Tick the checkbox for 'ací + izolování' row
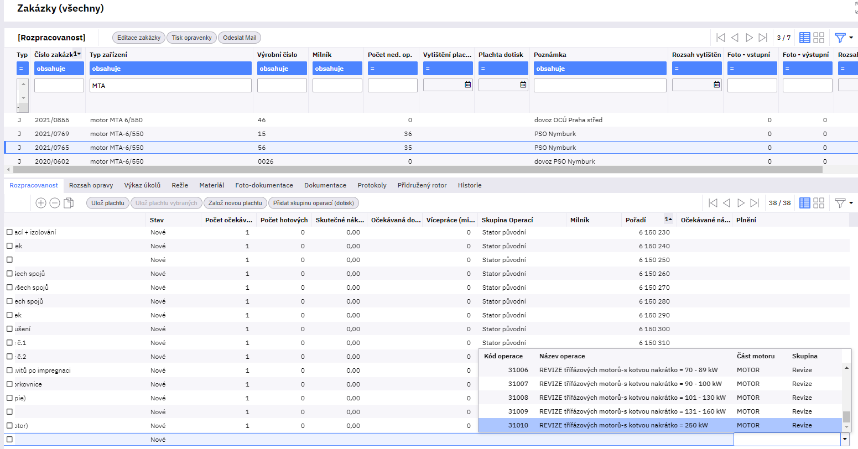This screenshot has height=449, width=858. (x=9, y=232)
